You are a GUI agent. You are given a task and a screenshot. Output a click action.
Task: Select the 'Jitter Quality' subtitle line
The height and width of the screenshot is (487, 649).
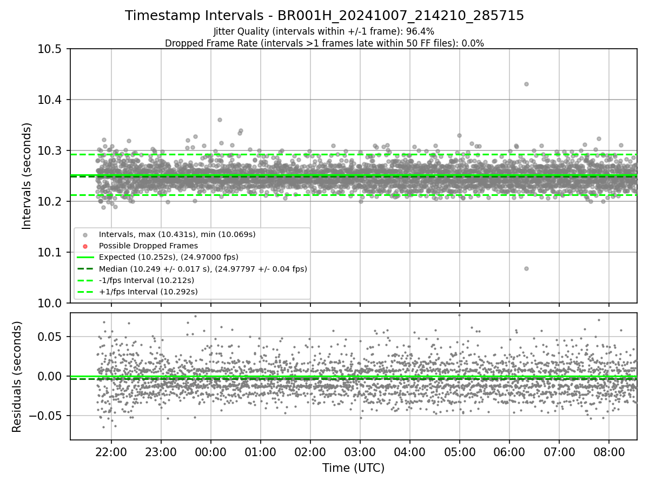(x=324, y=31)
